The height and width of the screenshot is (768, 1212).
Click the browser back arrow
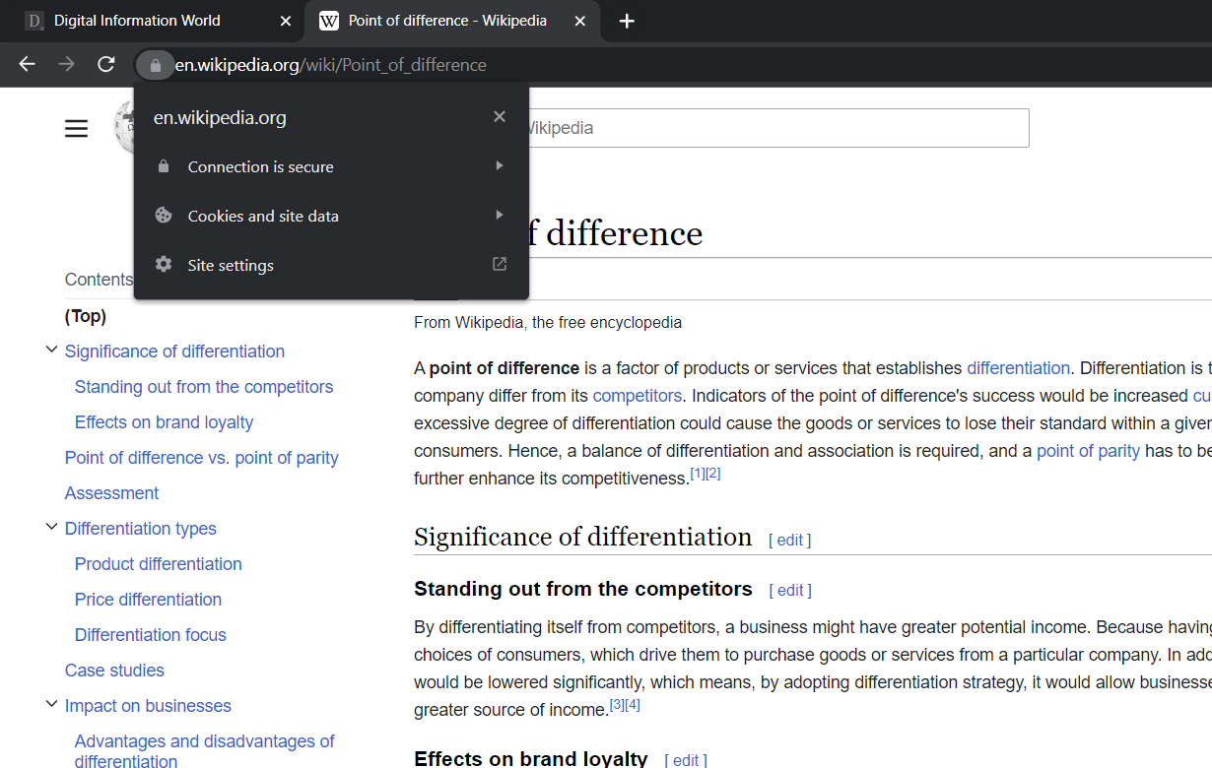pos(27,64)
